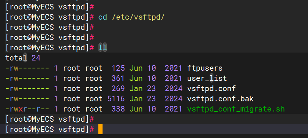Click the '-rwxr--r--' permission string
This screenshot has width=308, height=138.
[27, 109]
